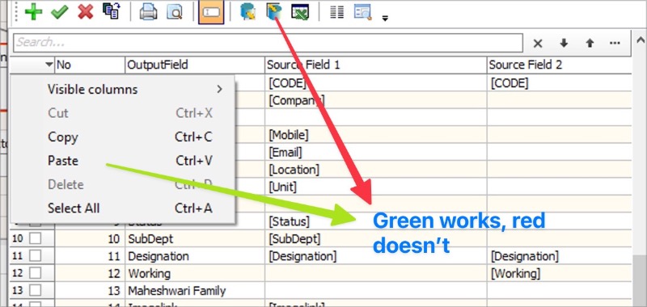Click the Search input field
The image size is (647, 307).
click(269, 43)
